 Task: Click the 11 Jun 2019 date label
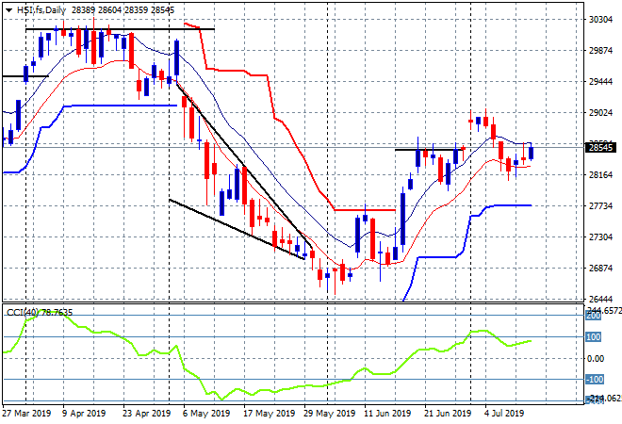(x=387, y=414)
